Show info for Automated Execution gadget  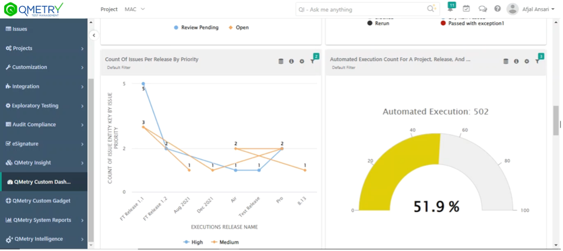coord(516,62)
